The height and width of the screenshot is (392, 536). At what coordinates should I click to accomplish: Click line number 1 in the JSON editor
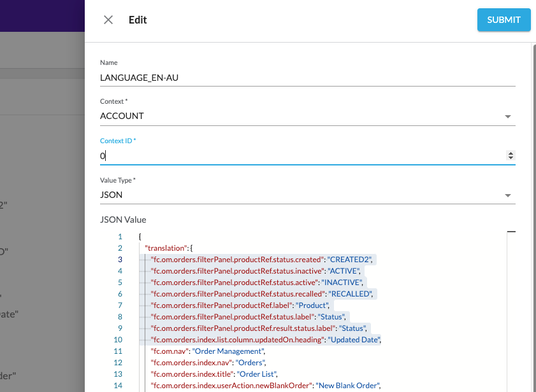tap(119, 237)
